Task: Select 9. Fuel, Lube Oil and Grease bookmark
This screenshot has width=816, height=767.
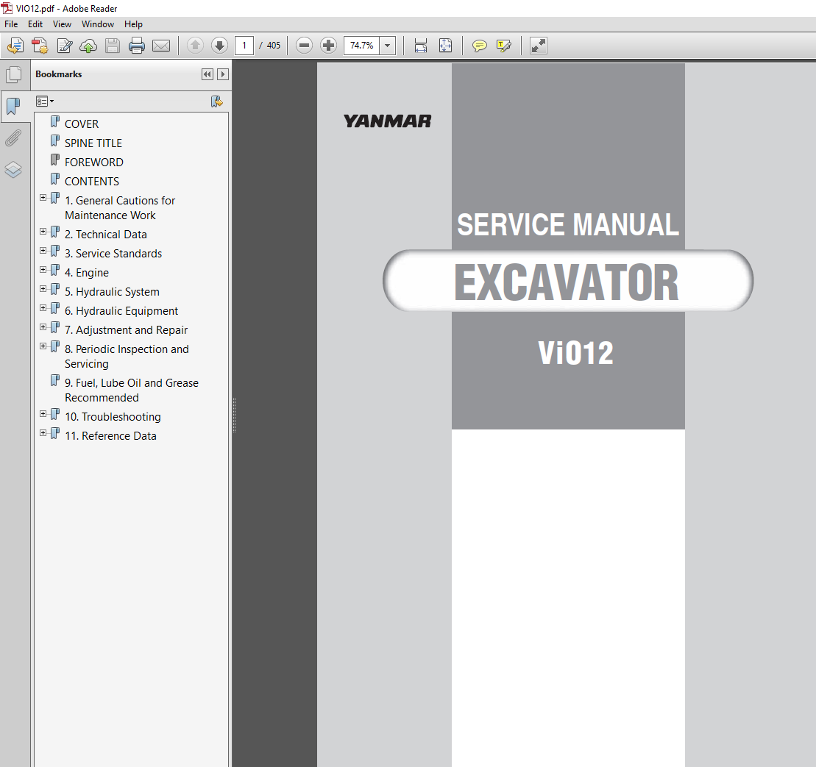Action: 132,390
